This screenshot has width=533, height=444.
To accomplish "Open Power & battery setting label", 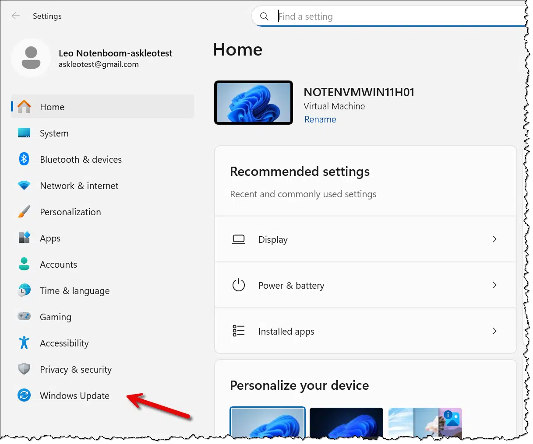I will (x=292, y=286).
